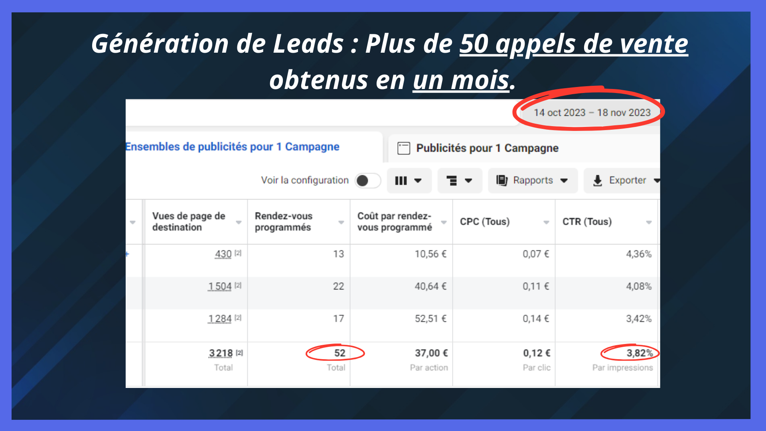
Task: Click the three-column layout icon
Action: (x=401, y=181)
